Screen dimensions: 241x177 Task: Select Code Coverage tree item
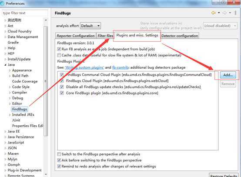[25, 81]
